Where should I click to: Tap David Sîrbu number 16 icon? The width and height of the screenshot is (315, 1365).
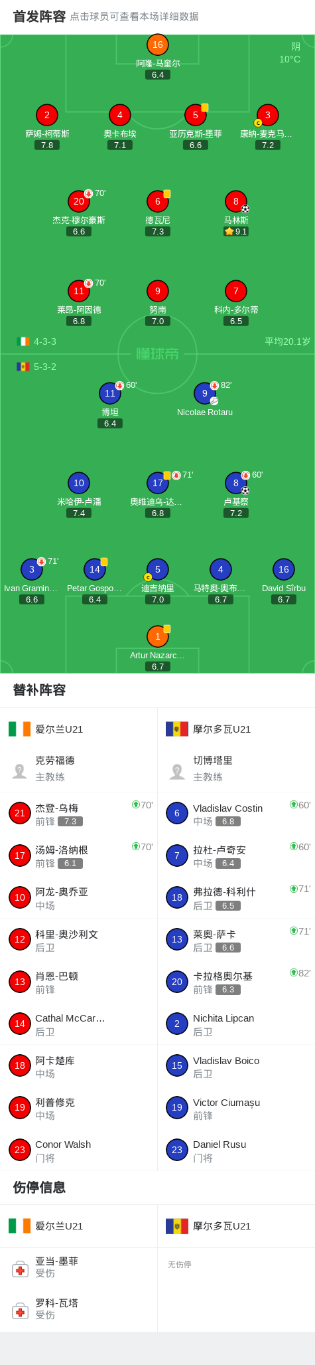[x=284, y=569]
